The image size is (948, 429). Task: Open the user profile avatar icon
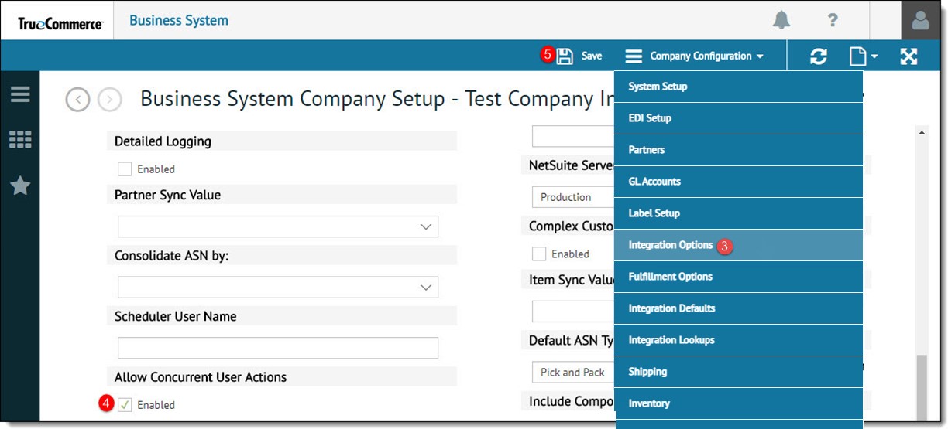tap(921, 21)
